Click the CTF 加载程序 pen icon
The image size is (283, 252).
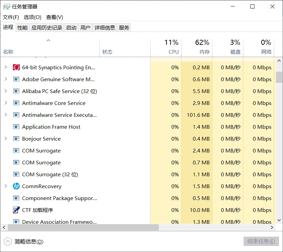[x=16, y=210]
